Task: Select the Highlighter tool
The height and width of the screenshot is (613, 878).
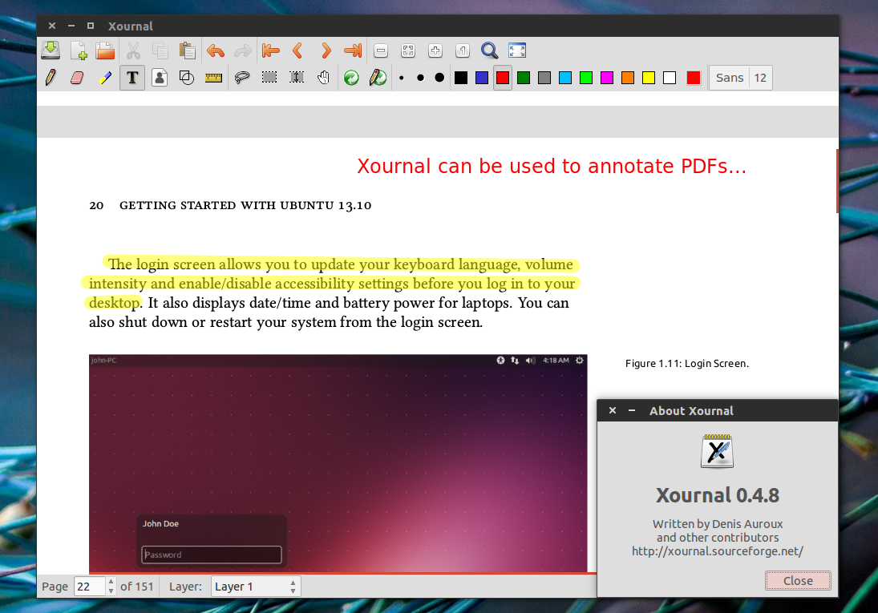Action: coord(104,77)
